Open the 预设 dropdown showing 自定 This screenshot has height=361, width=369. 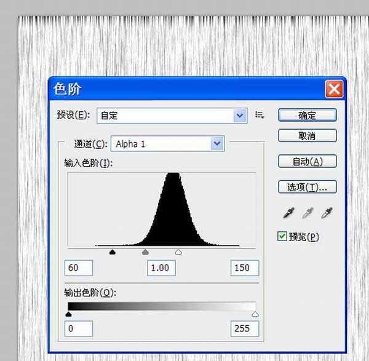click(172, 116)
